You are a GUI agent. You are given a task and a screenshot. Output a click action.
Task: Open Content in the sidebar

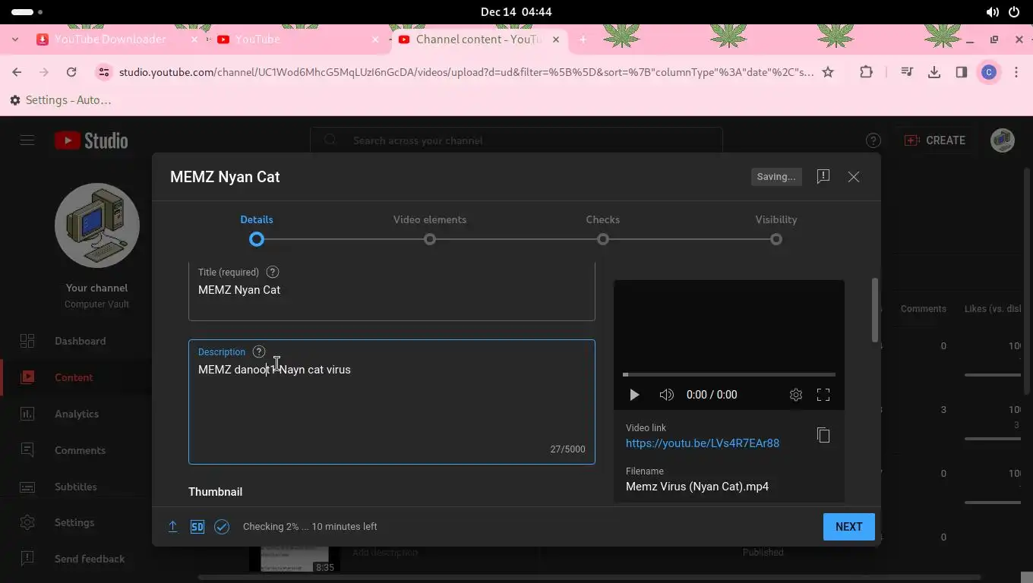76,377
